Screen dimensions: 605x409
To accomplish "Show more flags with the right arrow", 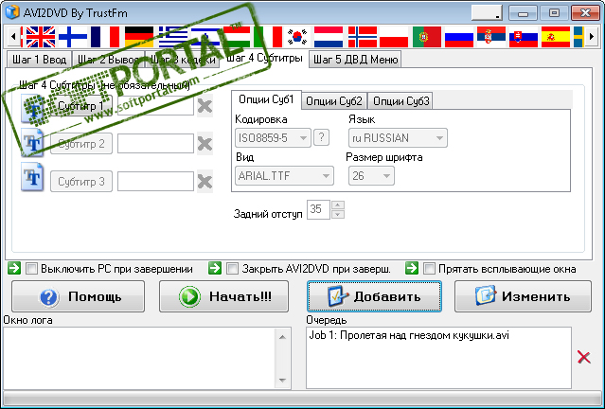I will (x=591, y=37).
